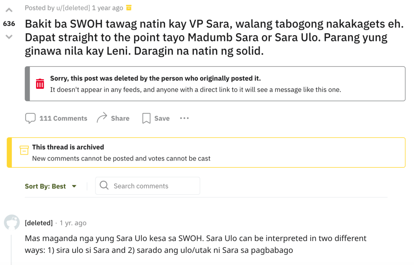Open the Sort By: Best dropdown

(51, 186)
